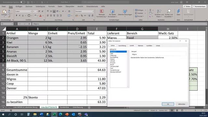Click the copy icon in clipboard group

[x=9, y=14]
